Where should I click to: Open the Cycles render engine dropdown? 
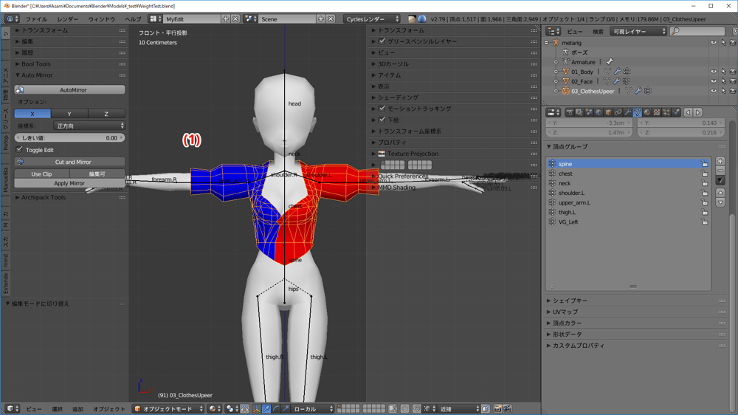pyautogui.click(x=372, y=19)
